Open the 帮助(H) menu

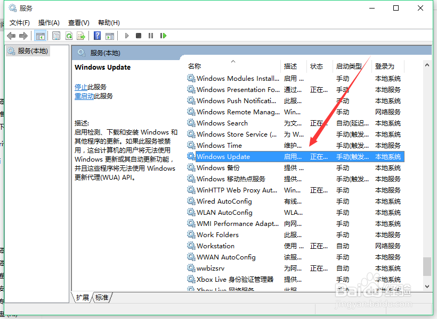click(x=109, y=23)
